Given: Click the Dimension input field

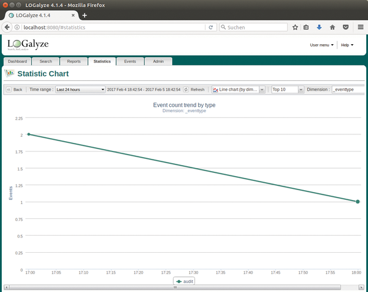Looking at the screenshot, I should coord(348,90).
